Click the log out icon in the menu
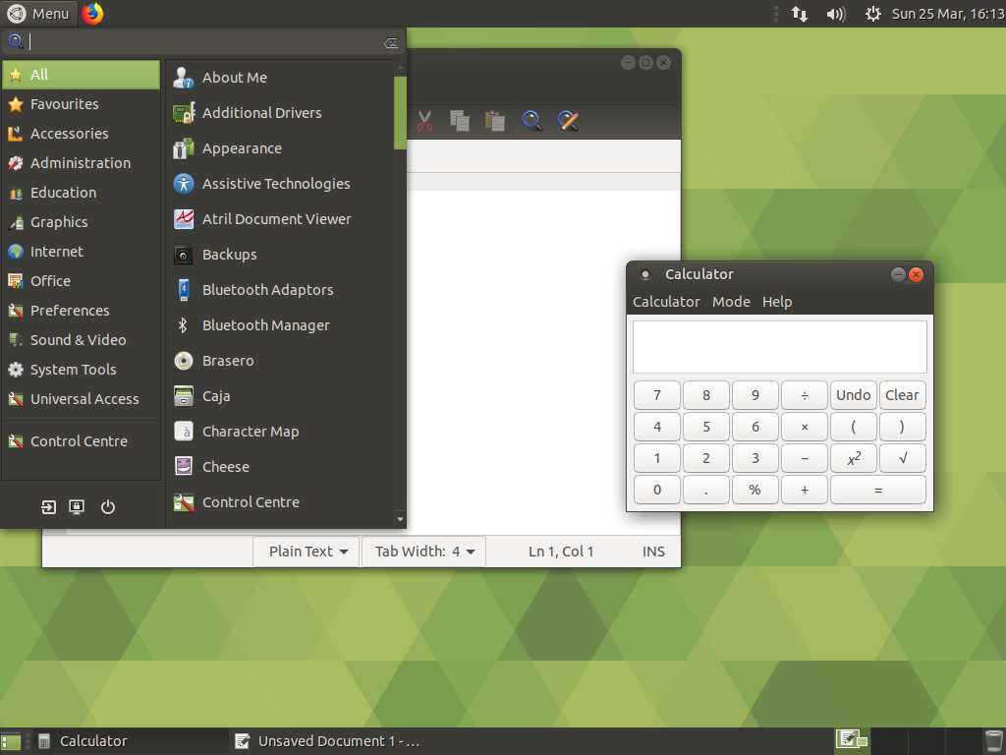 (x=47, y=507)
